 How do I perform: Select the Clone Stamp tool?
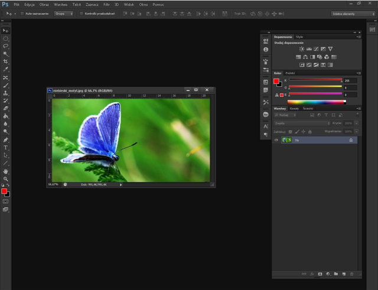(5, 93)
